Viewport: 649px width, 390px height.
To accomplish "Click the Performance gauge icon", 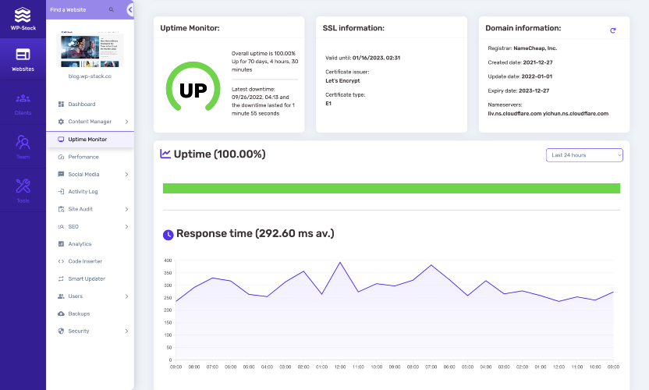I will (x=62, y=157).
